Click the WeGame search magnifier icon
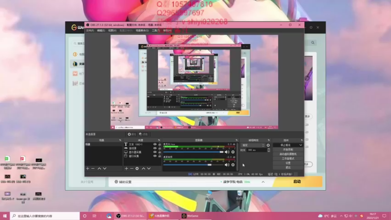Screen dimensions: 391x220 pos(313,43)
